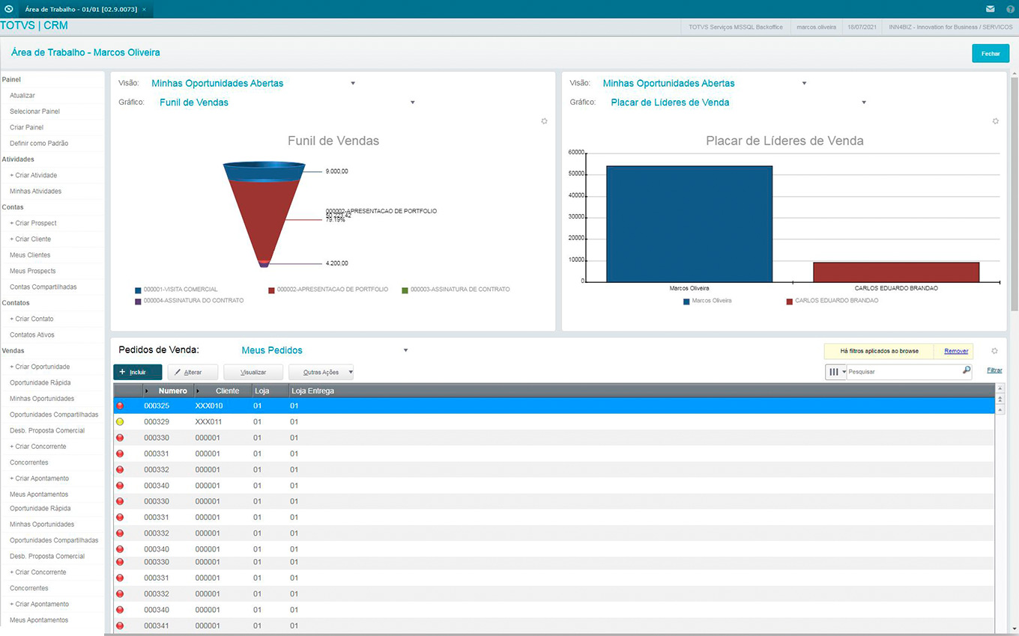Open the Outras Ações dropdown button
Screen dimensions: 1019x636
click(x=321, y=372)
